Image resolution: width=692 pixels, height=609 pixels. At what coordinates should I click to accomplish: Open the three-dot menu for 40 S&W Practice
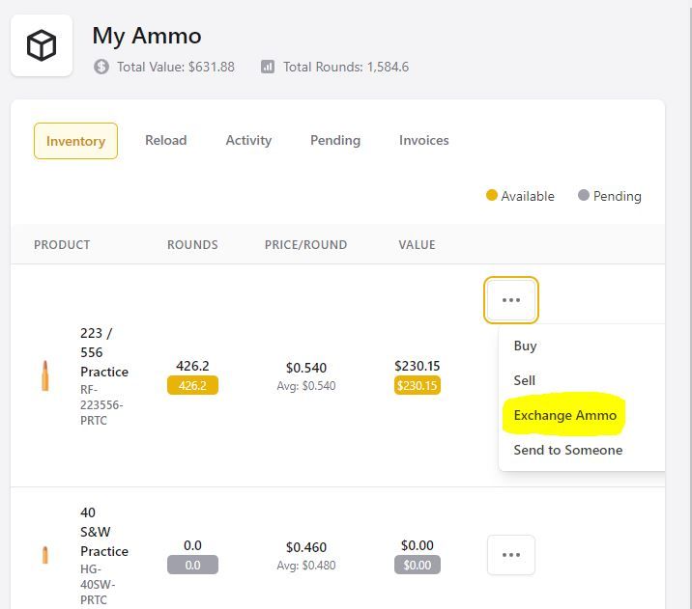(511, 555)
